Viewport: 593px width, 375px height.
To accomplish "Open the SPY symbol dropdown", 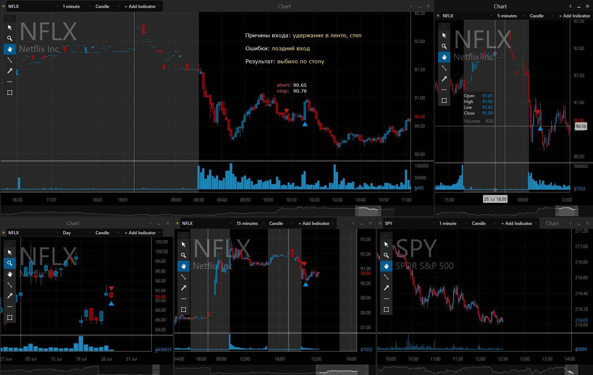I will point(409,223).
